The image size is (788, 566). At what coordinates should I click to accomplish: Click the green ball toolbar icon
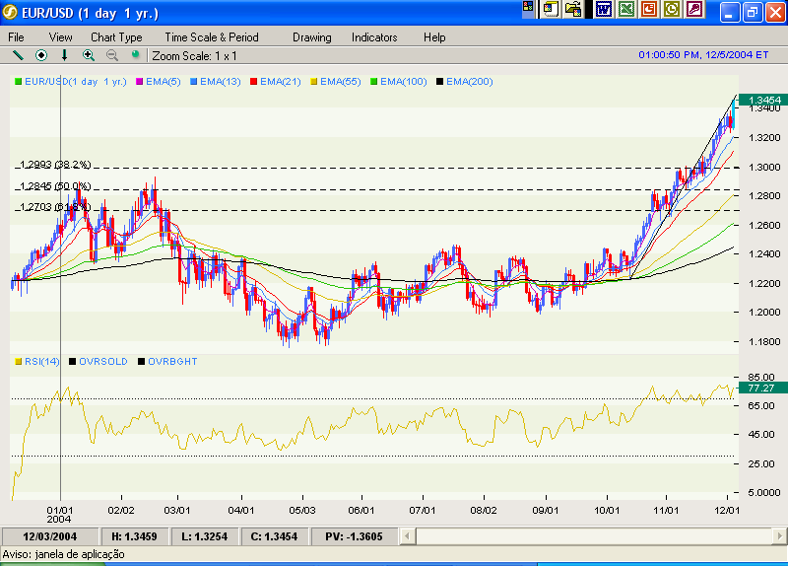(135, 55)
